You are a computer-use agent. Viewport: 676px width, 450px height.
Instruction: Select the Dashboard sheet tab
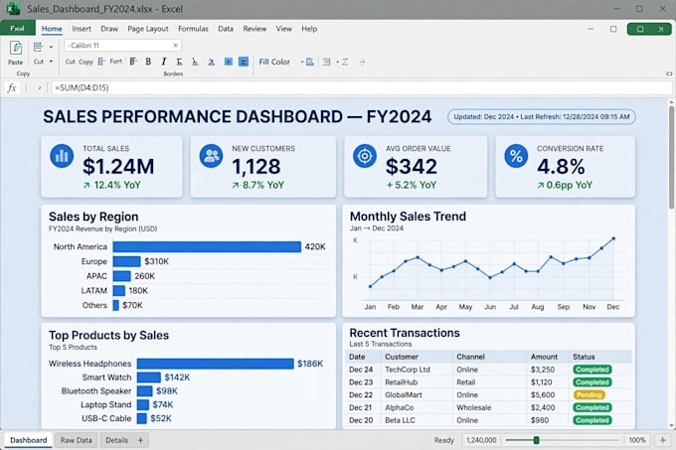(29, 440)
